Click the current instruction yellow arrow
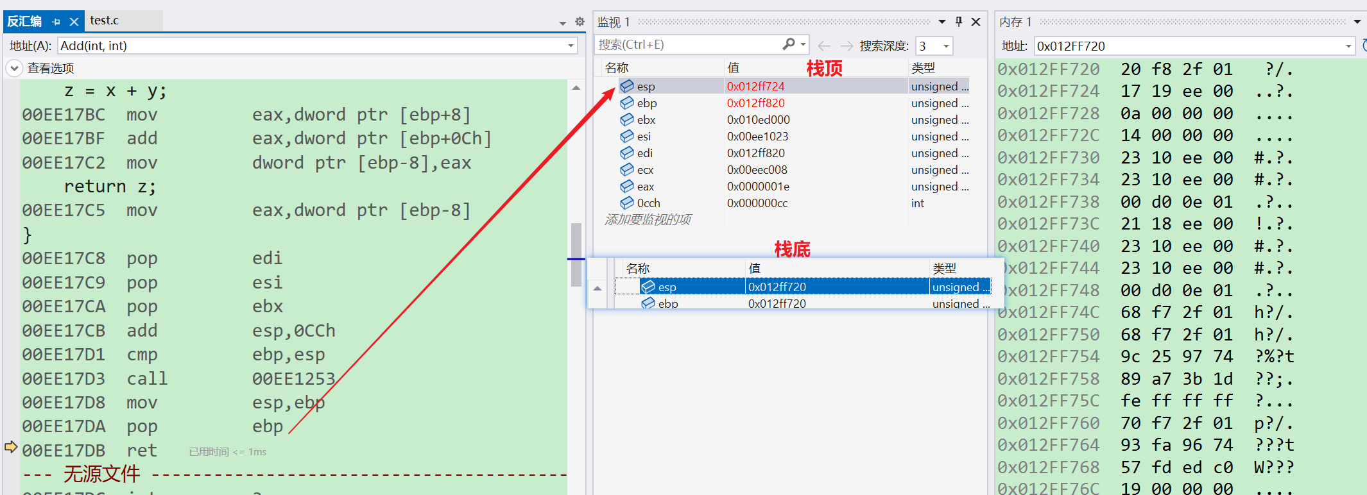 (x=11, y=446)
